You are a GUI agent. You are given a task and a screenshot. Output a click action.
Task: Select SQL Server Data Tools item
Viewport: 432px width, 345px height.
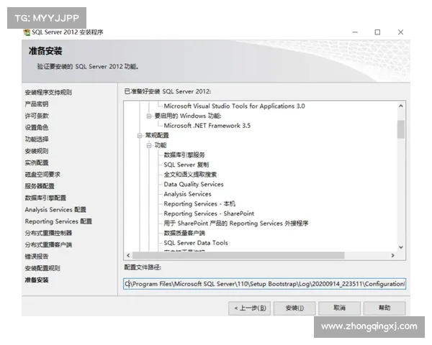(x=196, y=243)
